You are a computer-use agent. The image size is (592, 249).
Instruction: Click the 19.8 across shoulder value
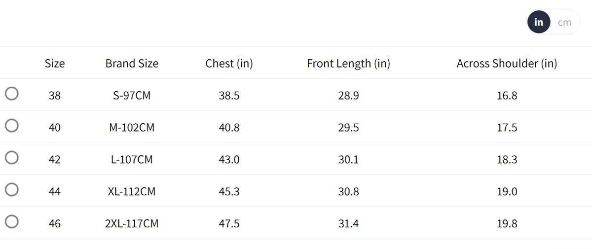tap(507, 224)
